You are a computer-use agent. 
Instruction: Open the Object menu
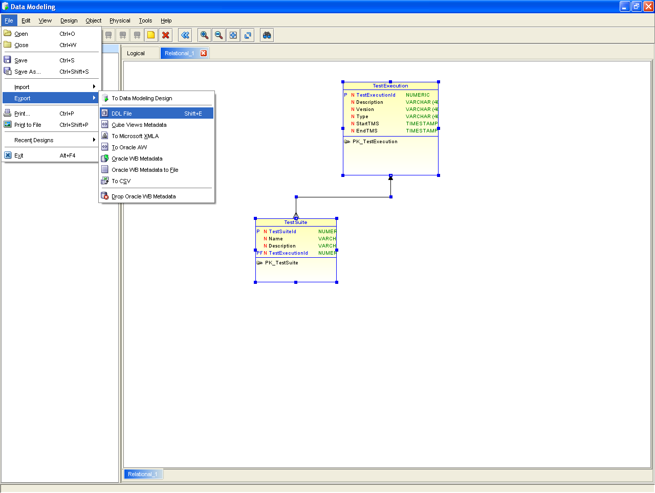pos(94,20)
